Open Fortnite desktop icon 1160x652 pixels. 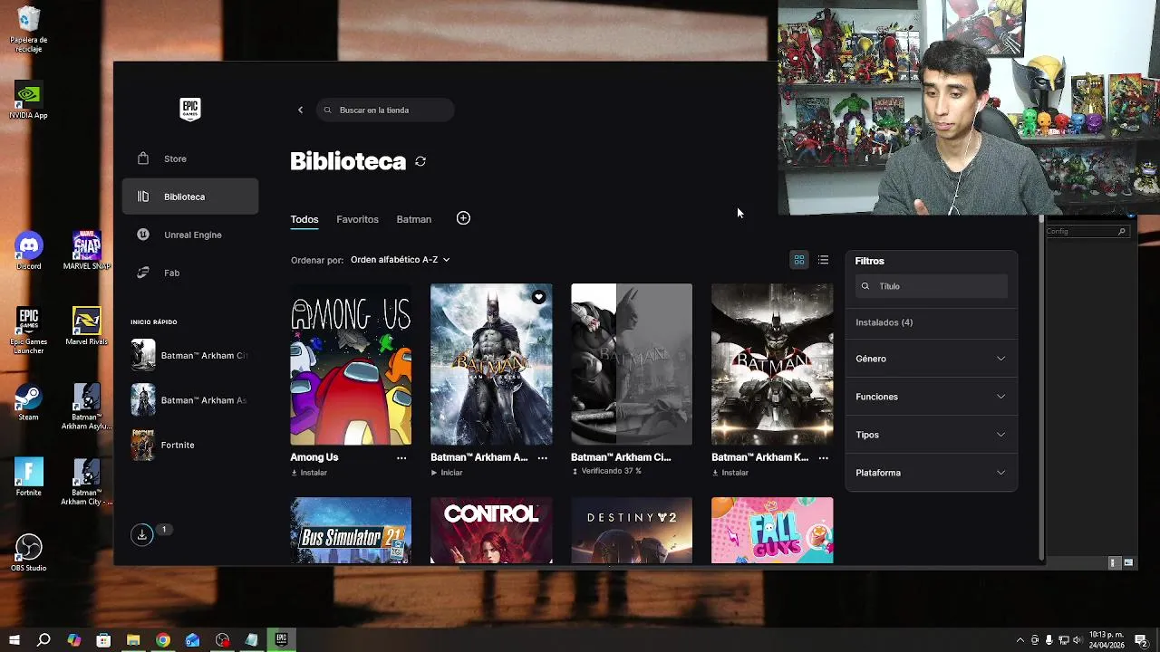coord(28,477)
